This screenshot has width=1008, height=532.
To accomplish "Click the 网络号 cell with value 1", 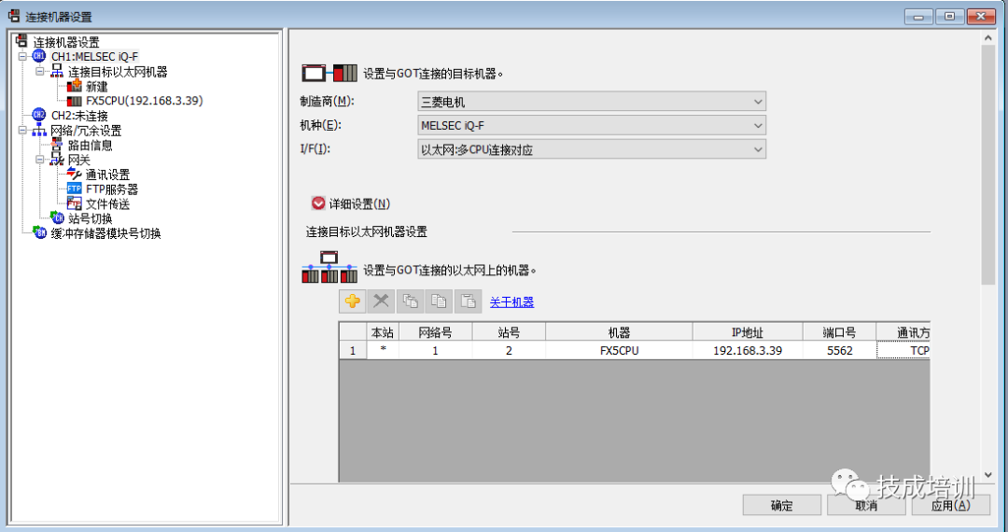I will pyautogui.click(x=435, y=350).
